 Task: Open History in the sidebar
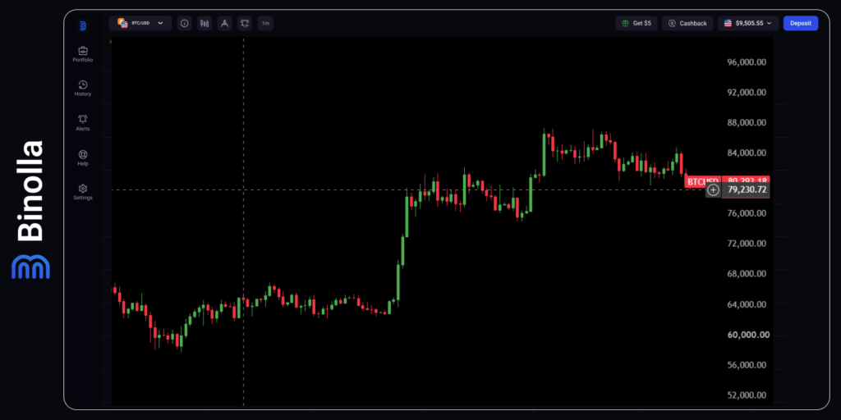point(83,89)
